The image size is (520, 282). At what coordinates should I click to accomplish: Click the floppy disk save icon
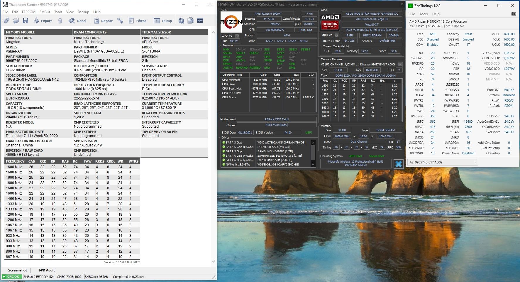26,21
